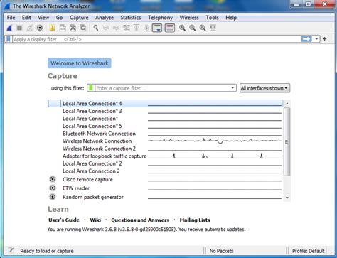The width and height of the screenshot is (337, 258).
Task: Open the Edit menu
Action: pos(26,18)
